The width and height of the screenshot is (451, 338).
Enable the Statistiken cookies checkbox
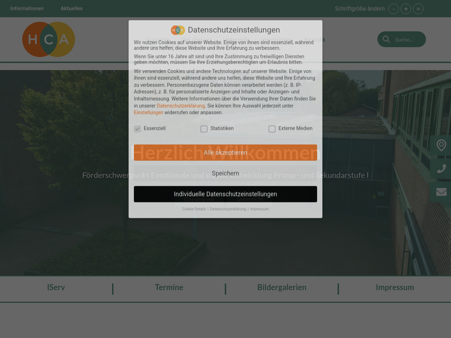pos(204,129)
